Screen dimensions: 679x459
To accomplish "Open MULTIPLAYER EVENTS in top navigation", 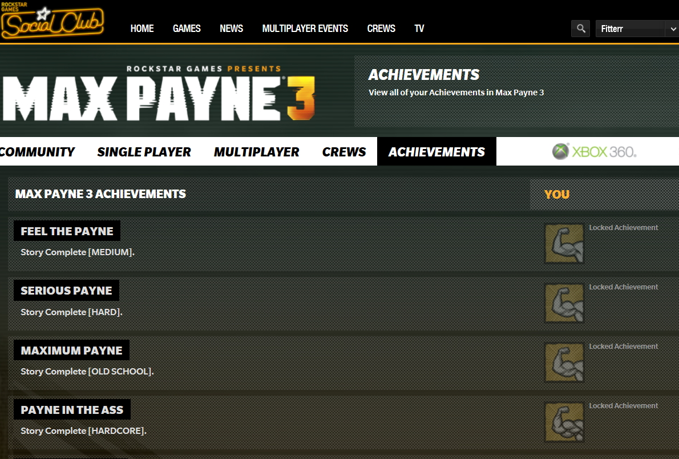I will 305,29.
